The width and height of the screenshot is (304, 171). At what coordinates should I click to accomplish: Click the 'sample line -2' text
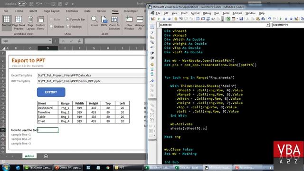[21, 139]
